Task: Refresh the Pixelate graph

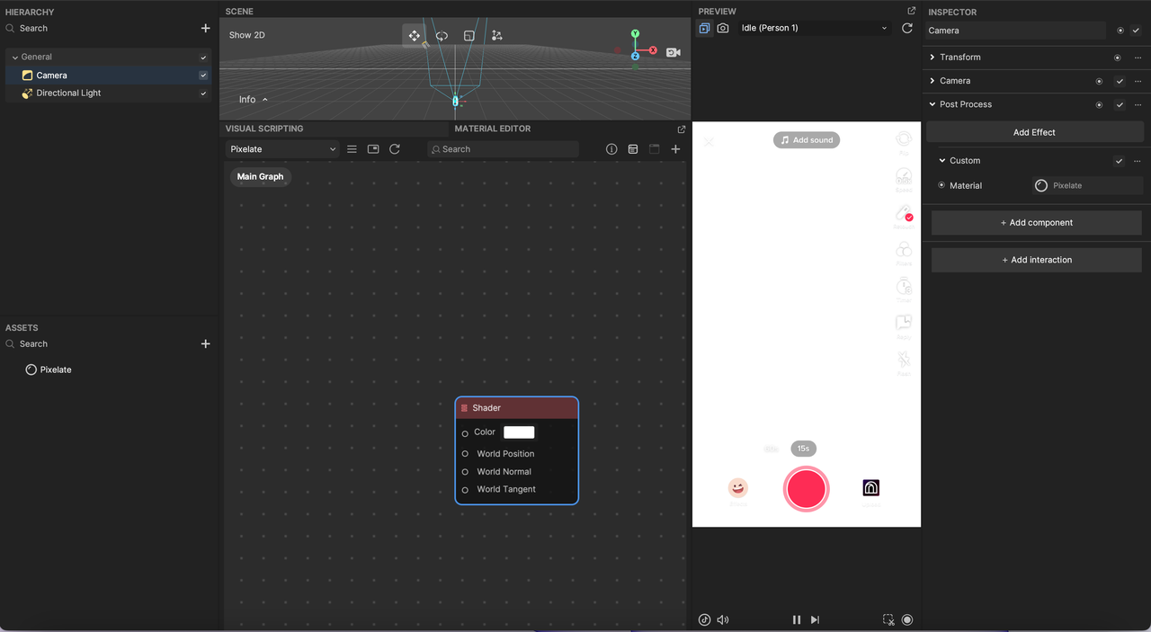Action: pyautogui.click(x=395, y=149)
